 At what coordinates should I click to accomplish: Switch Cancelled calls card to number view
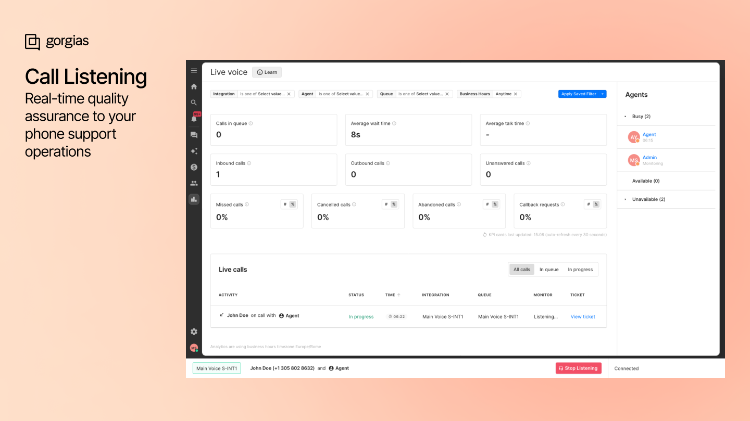[x=386, y=205]
